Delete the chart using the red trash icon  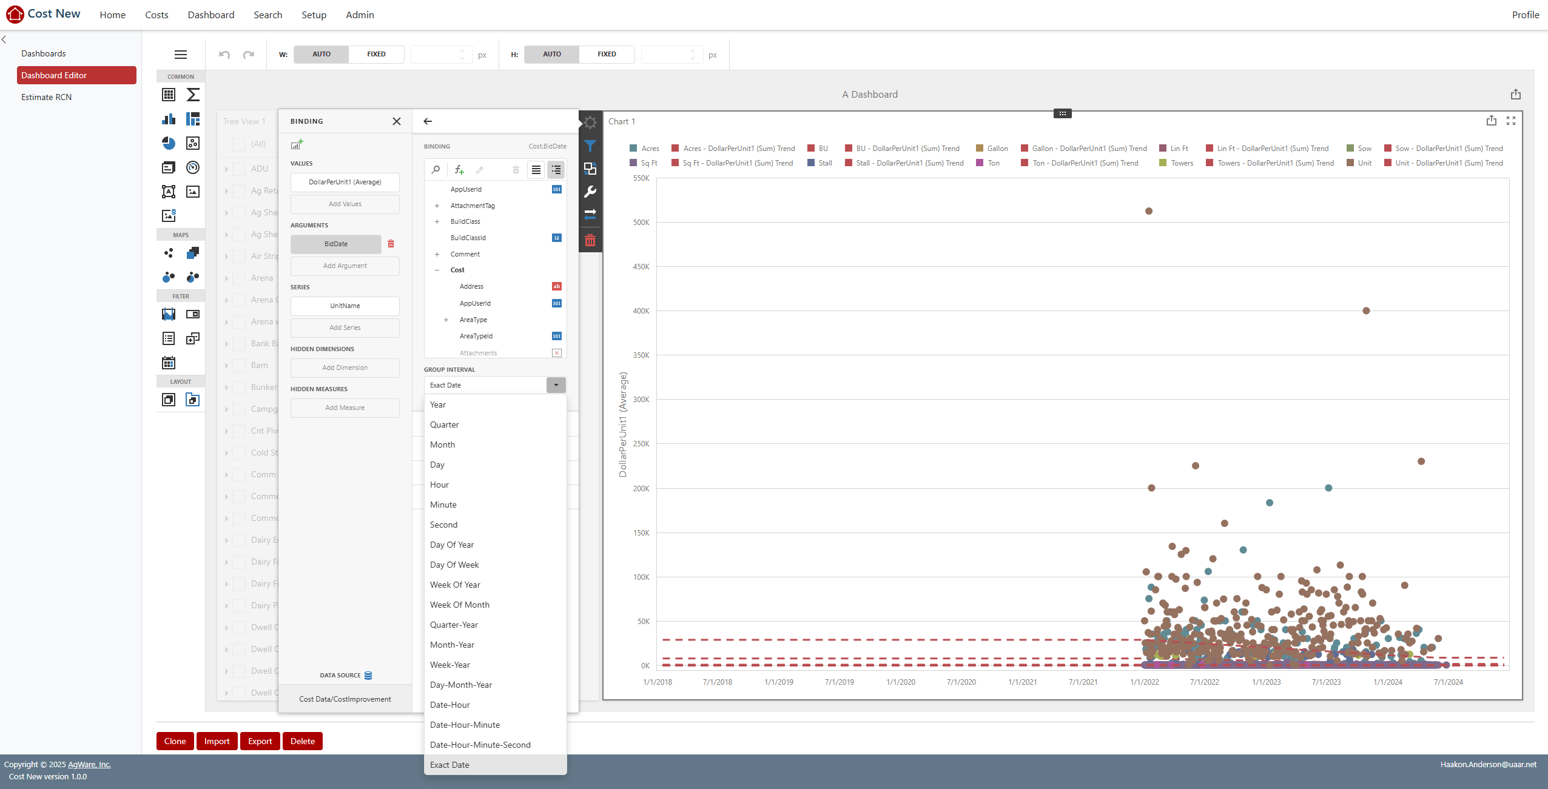[x=590, y=240]
